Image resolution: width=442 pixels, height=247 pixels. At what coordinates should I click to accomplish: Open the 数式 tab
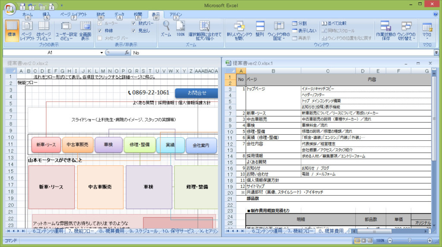101,15
